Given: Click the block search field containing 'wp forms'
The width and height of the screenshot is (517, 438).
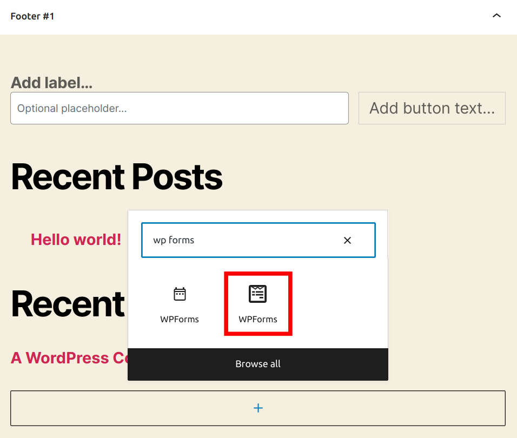Looking at the screenshot, I should pos(258,240).
